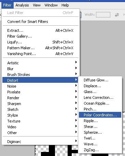
Task: Open the View menu
Action: (37, 5)
